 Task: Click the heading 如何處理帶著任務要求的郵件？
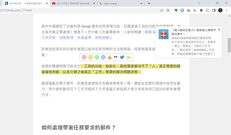[78, 127]
